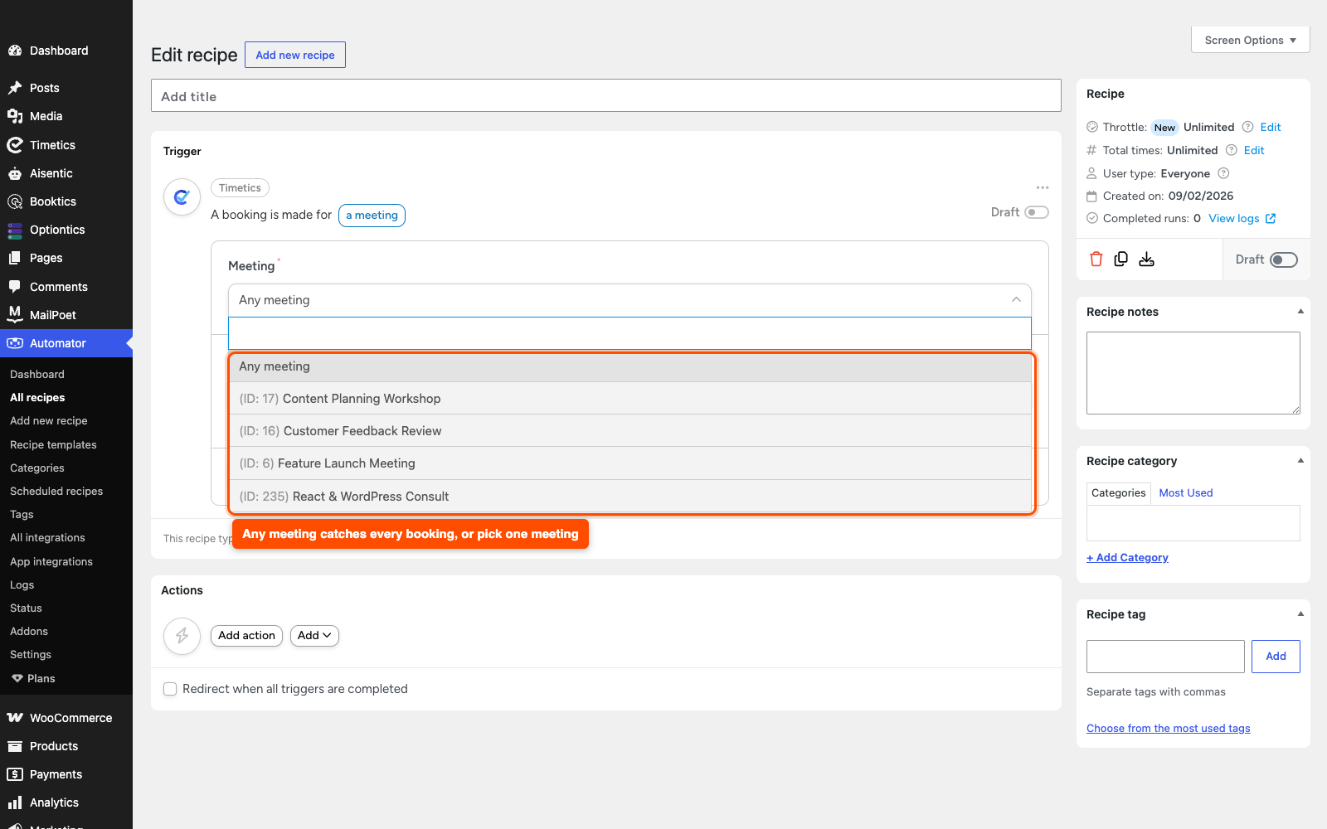Click the a meeting token pill
The width and height of the screenshot is (1327, 829).
372,216
